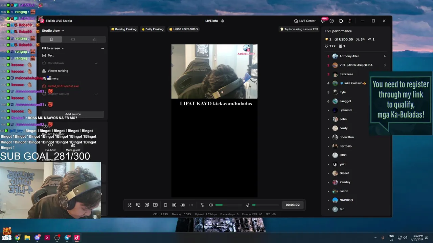Click the screen overlay toolbar icon
Screen dimensions: 433x243
point(155,205)
